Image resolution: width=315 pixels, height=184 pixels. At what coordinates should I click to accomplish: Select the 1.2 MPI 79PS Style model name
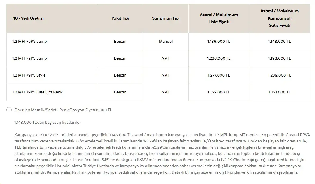(x=29, y=75)
